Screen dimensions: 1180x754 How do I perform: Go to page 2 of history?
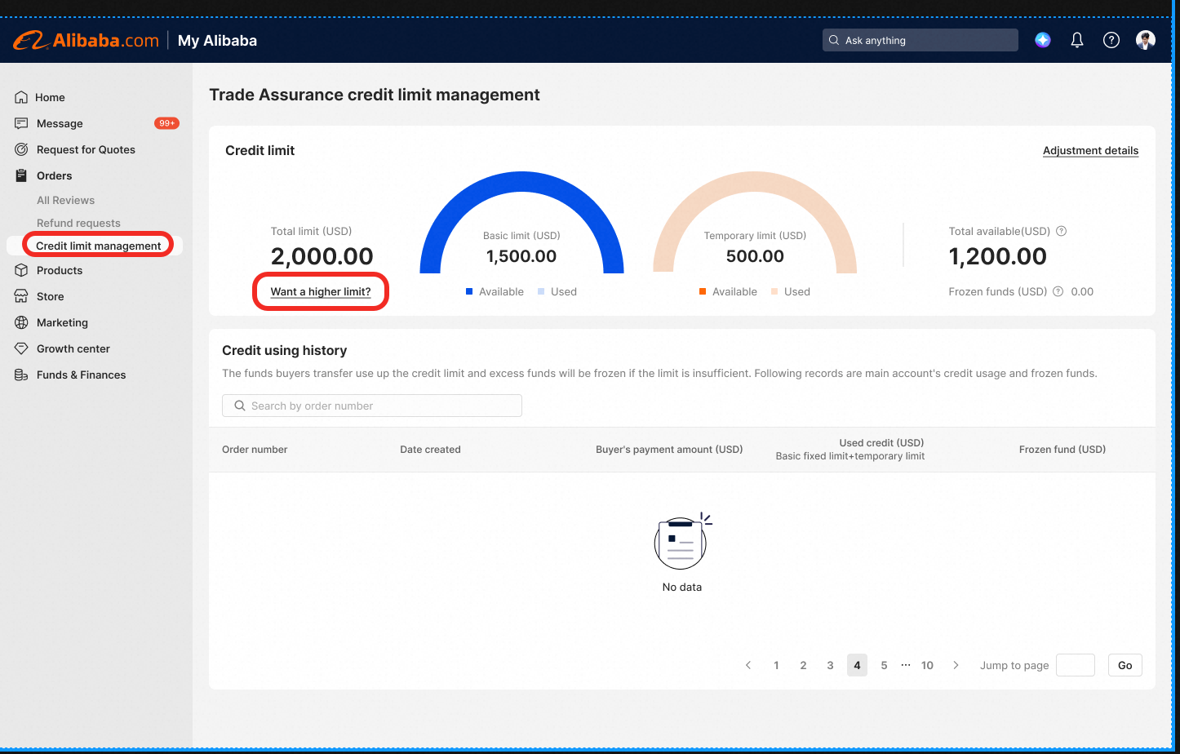(803, 665)
